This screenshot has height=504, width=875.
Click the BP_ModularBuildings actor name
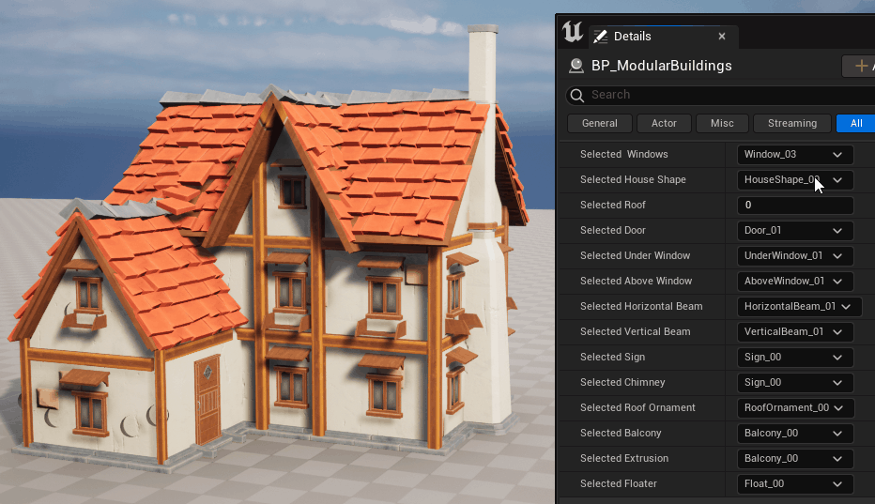tap(661, 66)
